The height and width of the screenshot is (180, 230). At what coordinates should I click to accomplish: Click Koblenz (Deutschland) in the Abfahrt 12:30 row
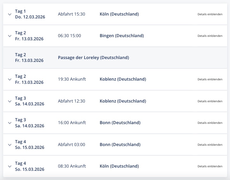point(123,101)
